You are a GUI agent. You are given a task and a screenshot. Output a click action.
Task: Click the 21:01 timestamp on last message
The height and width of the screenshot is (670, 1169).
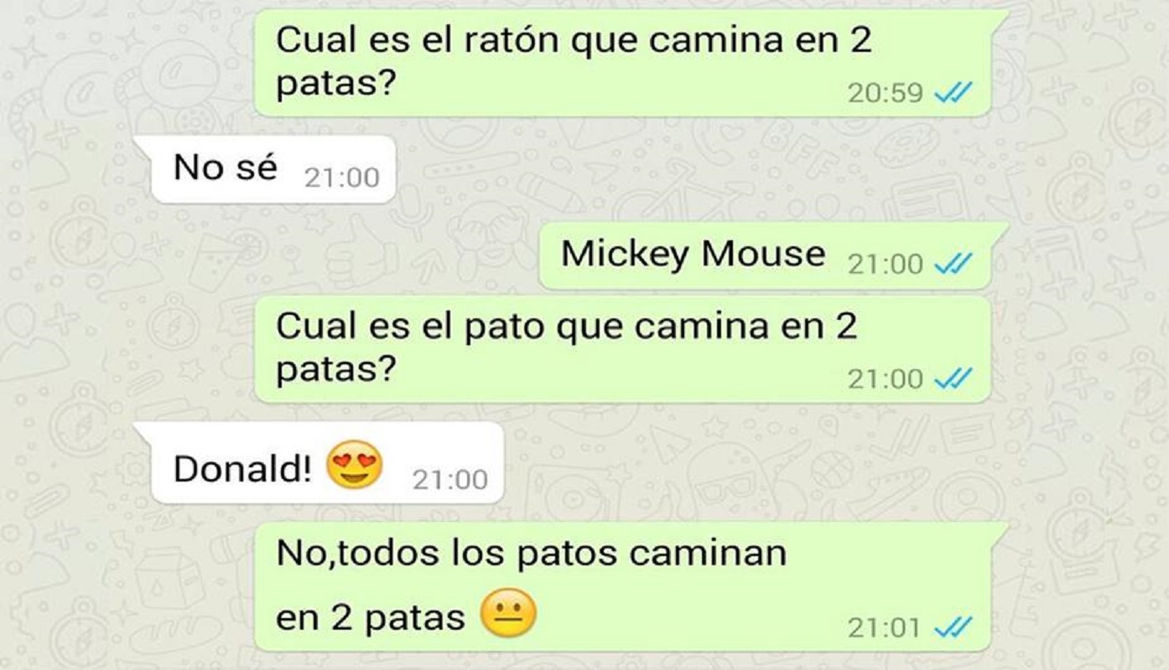coord(885,627)
